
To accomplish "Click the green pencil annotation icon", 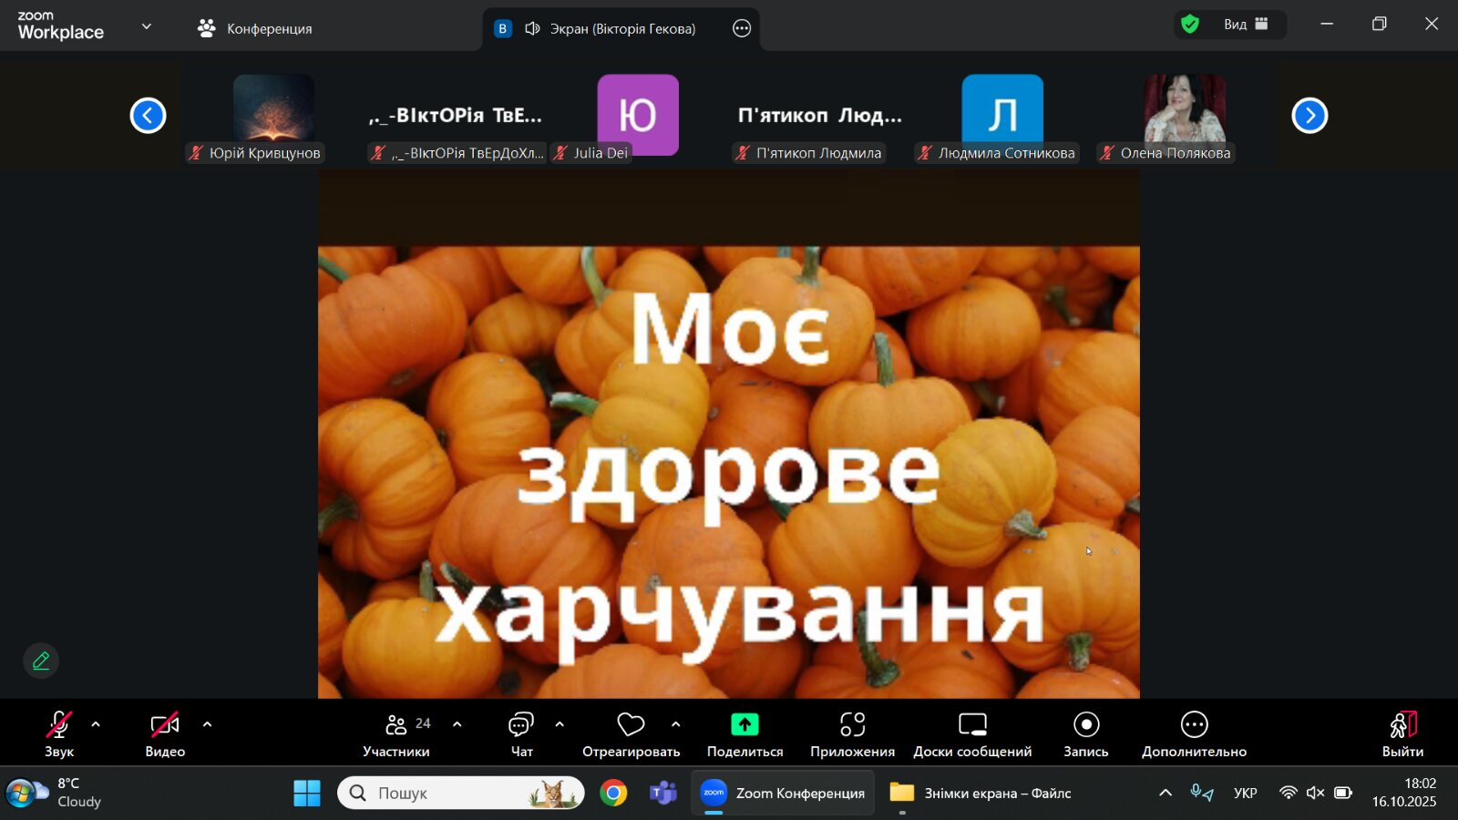I will click(x=41, y=661).
